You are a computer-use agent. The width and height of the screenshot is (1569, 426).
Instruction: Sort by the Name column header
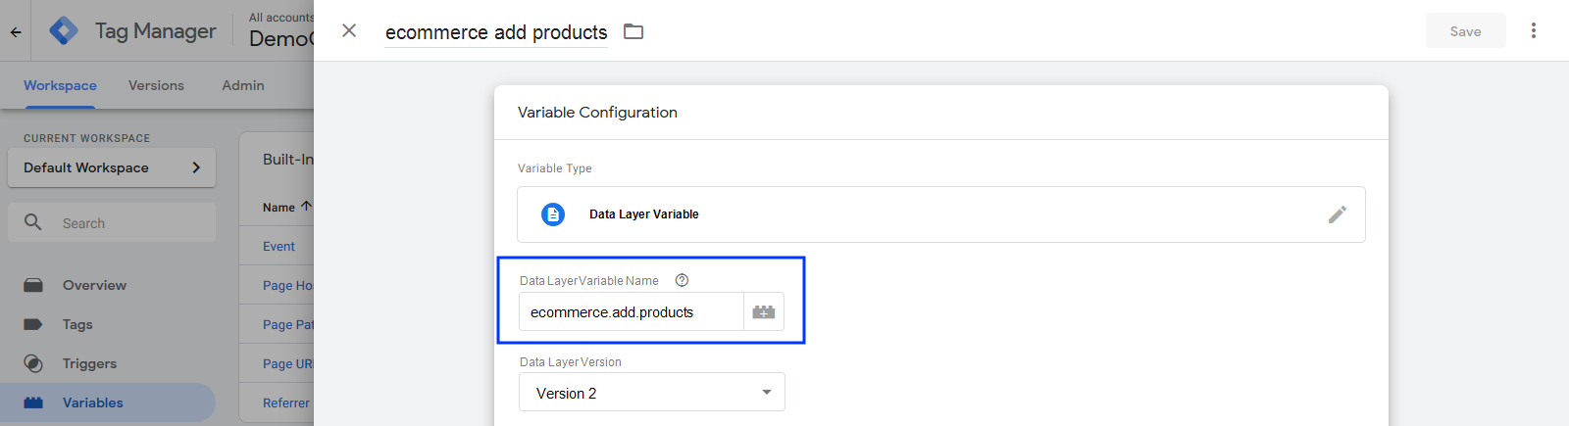coord(279,208)
